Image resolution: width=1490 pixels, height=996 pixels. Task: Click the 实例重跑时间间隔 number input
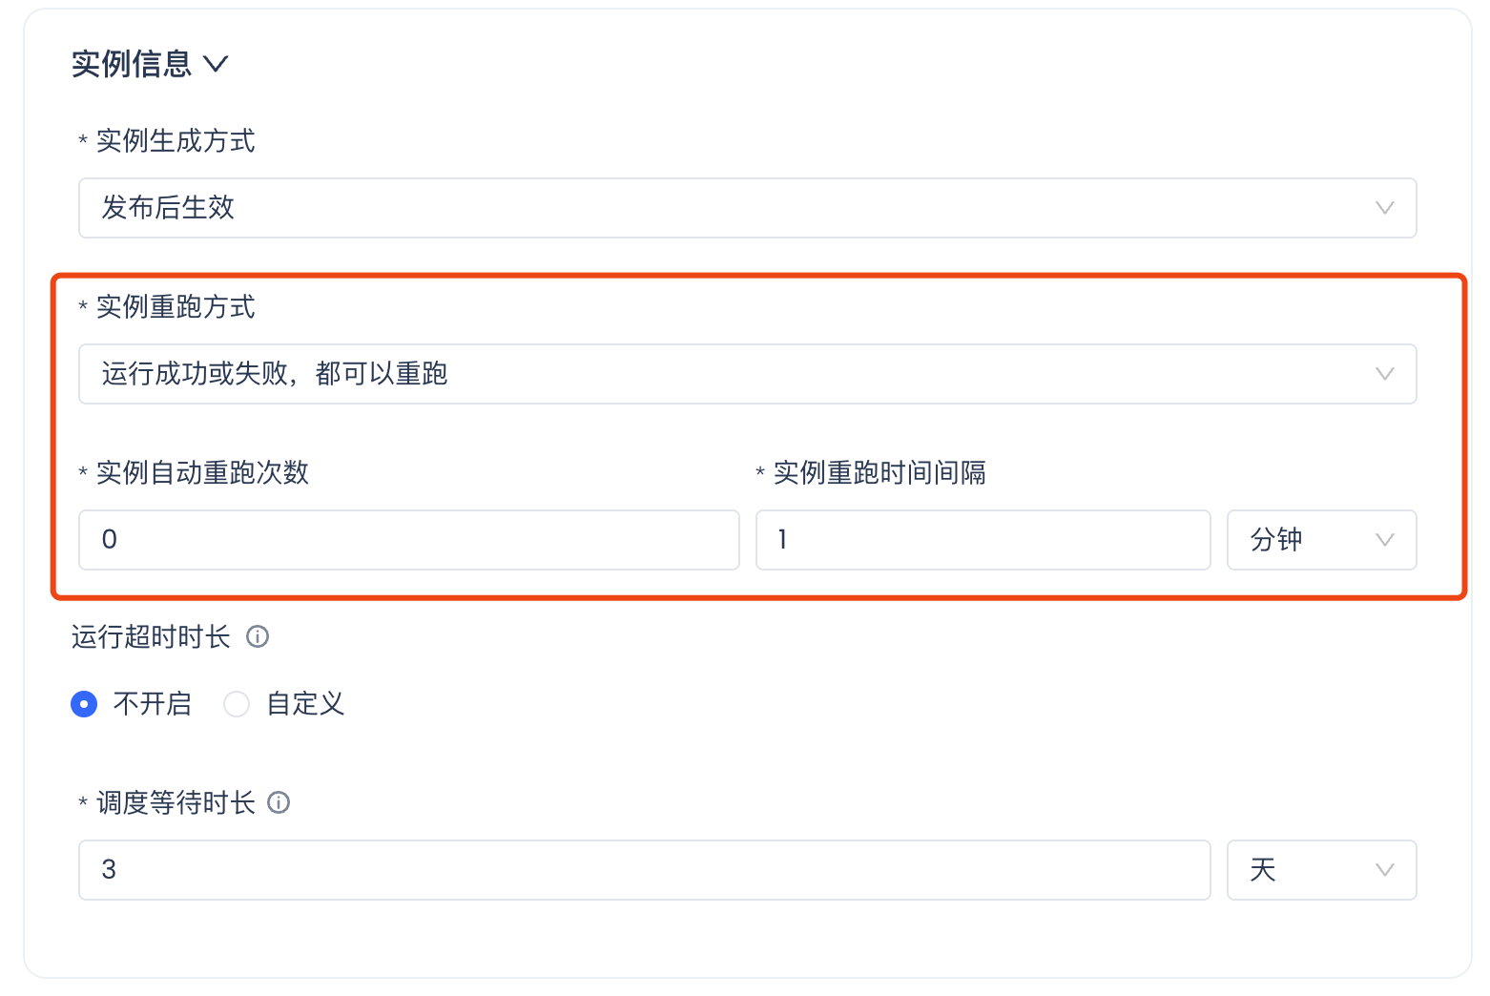click(x=983, y=540)
